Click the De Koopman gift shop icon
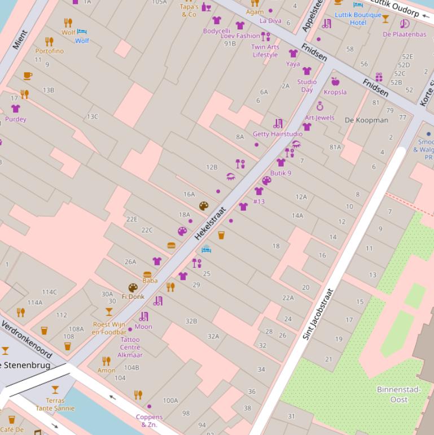Screen dimensions: 434x435 point(379,77)
